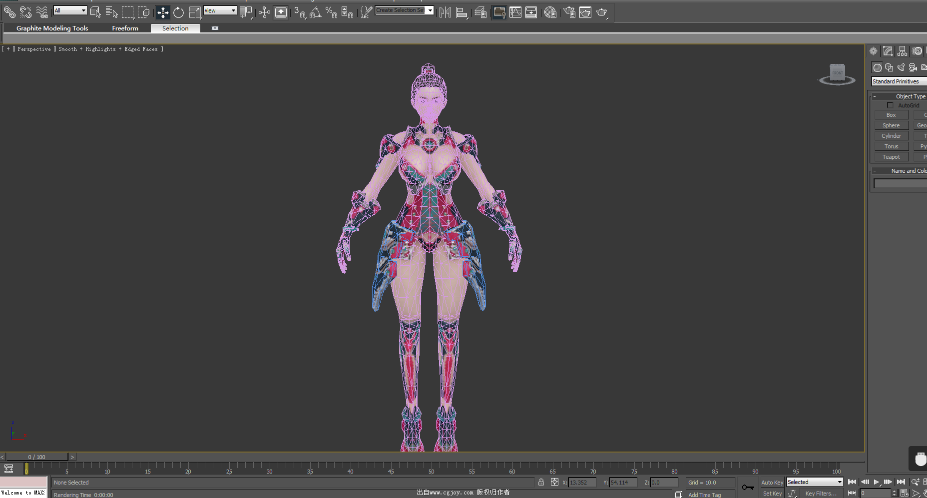Image resolution: width=927 pixels, height=498 pixels.
Task: Activate the Select and Scale tool
Action: (x=195, y=12)
